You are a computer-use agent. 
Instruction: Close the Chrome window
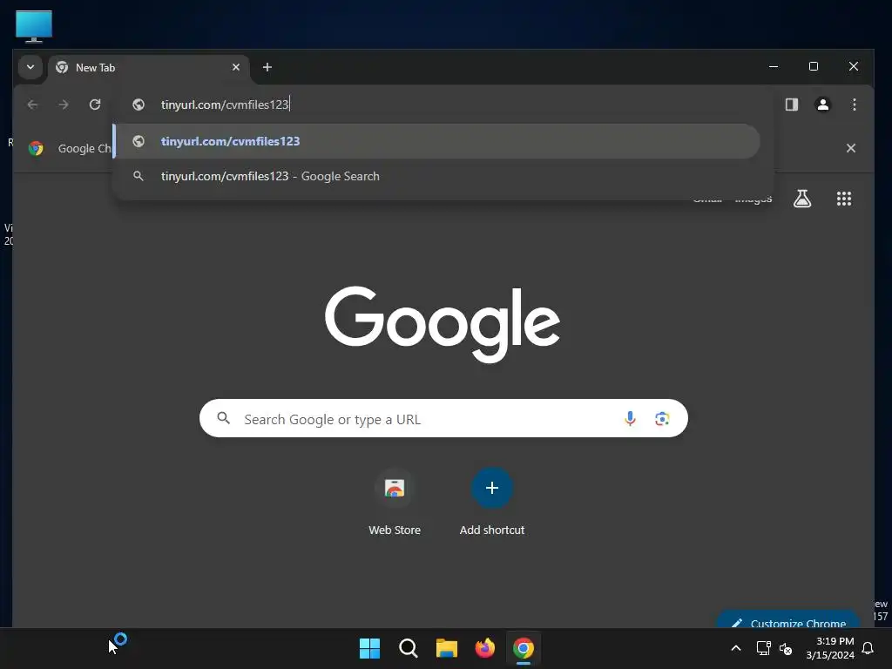pos(854,66)
